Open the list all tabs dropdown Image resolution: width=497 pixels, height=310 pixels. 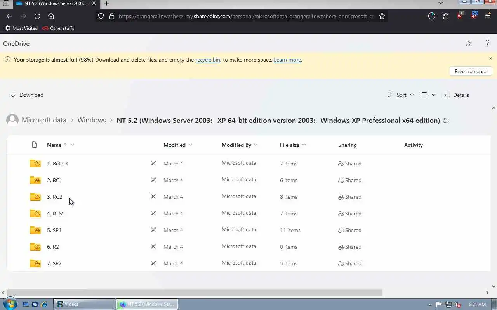pyautogui.click(x=440, y=3)
